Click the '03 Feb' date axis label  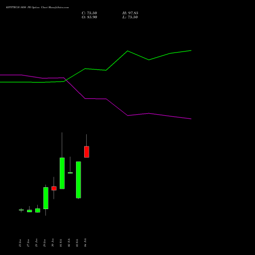coord(77,243)
